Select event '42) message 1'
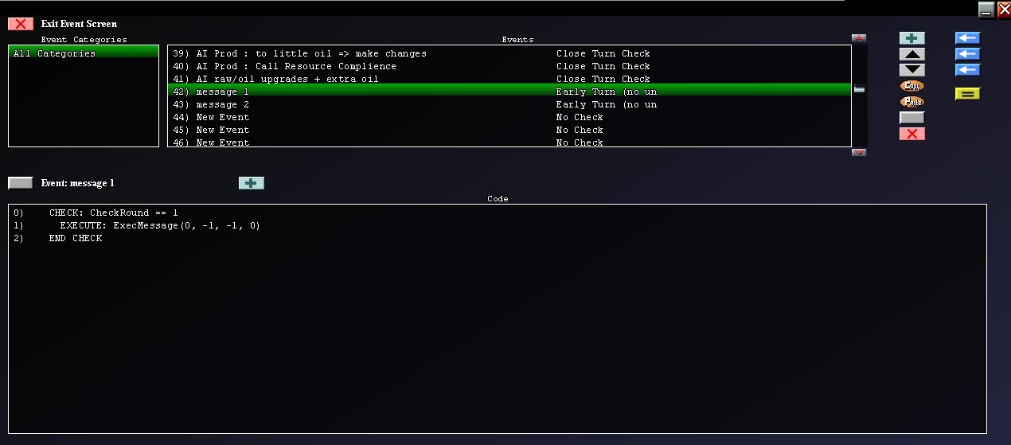The height and width of the screenshot is (445, 1011). coord(509,92)
